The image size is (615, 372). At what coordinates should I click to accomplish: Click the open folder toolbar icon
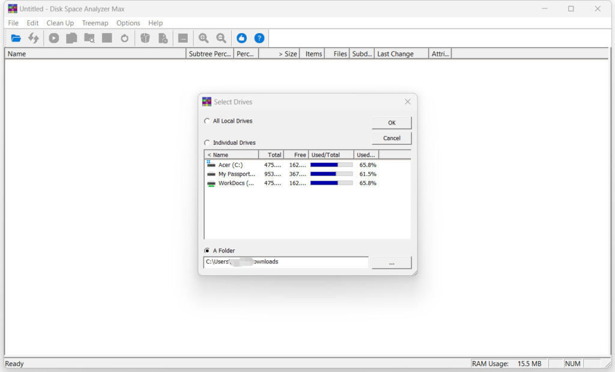coord(16,38)
